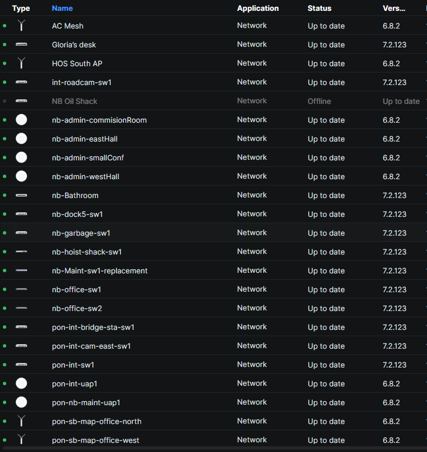Click the round AP icon for pon-int-uap1
The height and width of the screenshot is (452, 427).
pyautogui.click(x=21, y=384)
